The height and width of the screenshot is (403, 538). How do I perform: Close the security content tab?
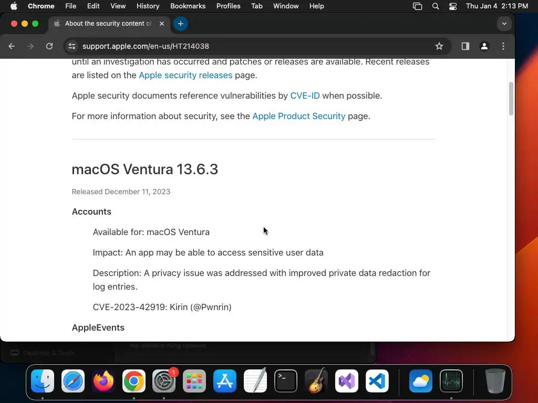click(x=162, y=24)
